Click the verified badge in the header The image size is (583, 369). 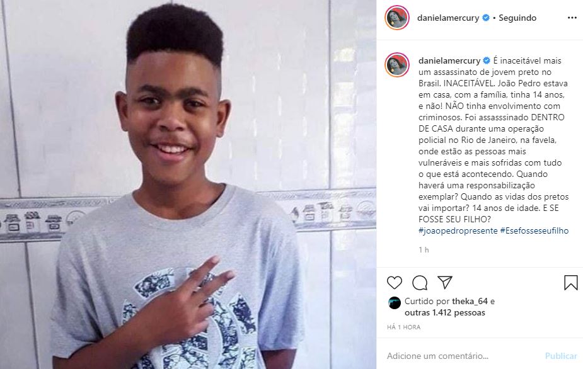[x=485, y=18]
